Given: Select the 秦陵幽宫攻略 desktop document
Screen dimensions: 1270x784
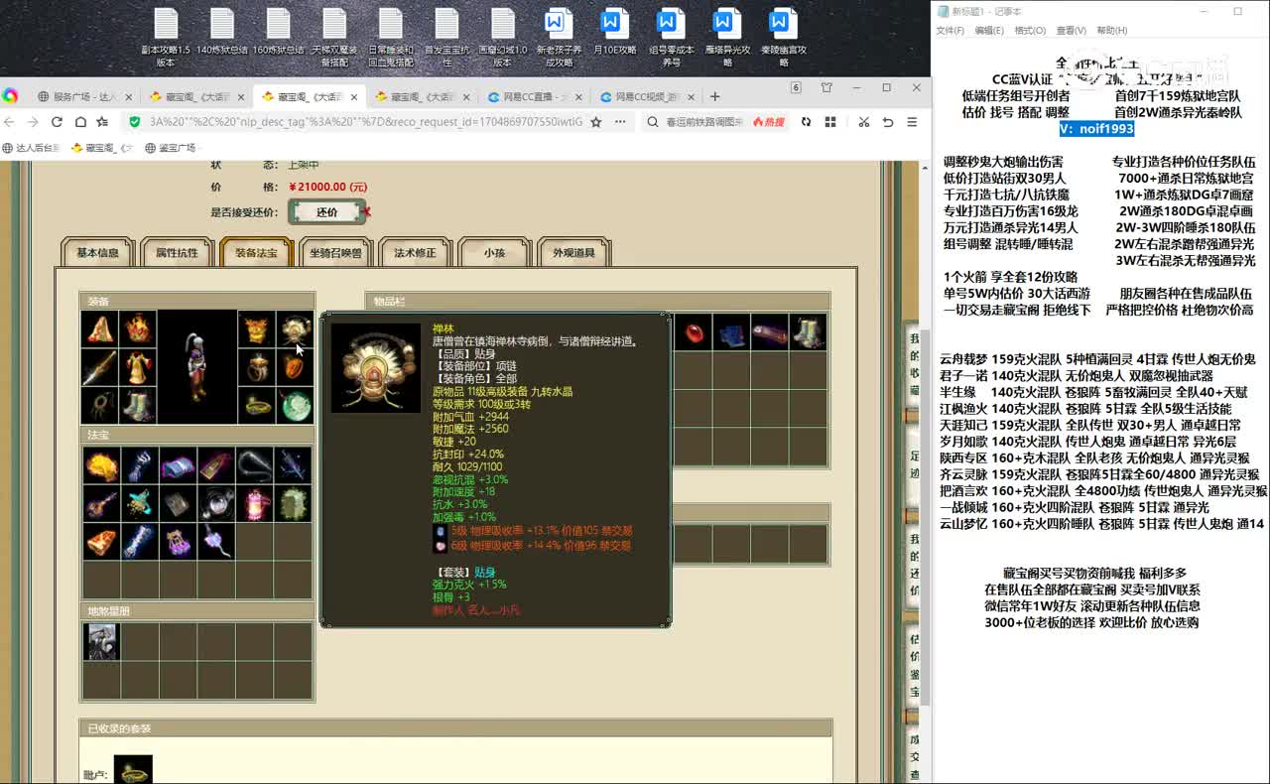Looking at the screenshot, I should click(784, 38).
